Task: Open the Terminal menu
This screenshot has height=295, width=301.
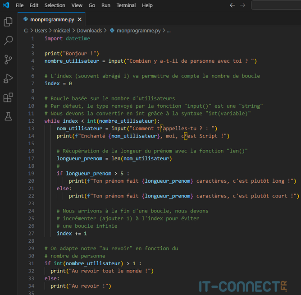Action: (x=126, y=5)
